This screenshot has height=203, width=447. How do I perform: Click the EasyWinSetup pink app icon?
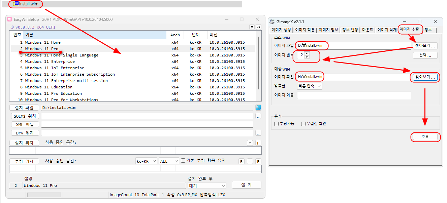pyautogui.click(x=9, y=19)
